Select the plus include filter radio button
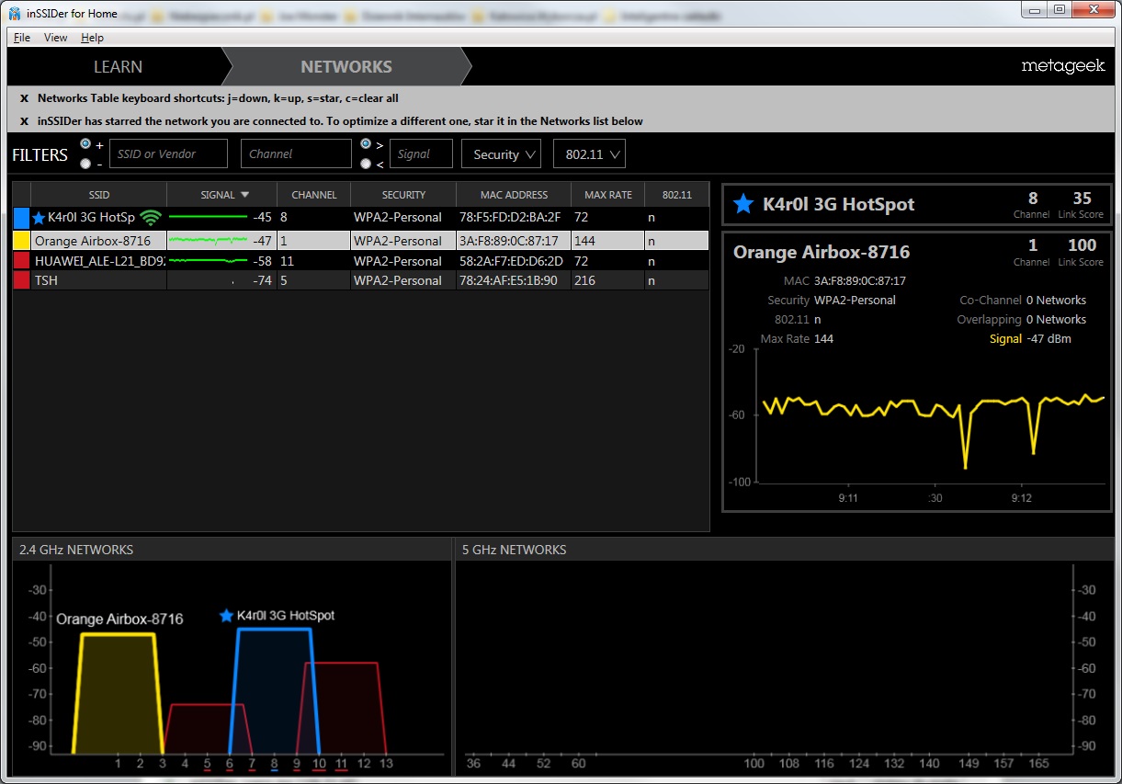 (x=86, y=144)
